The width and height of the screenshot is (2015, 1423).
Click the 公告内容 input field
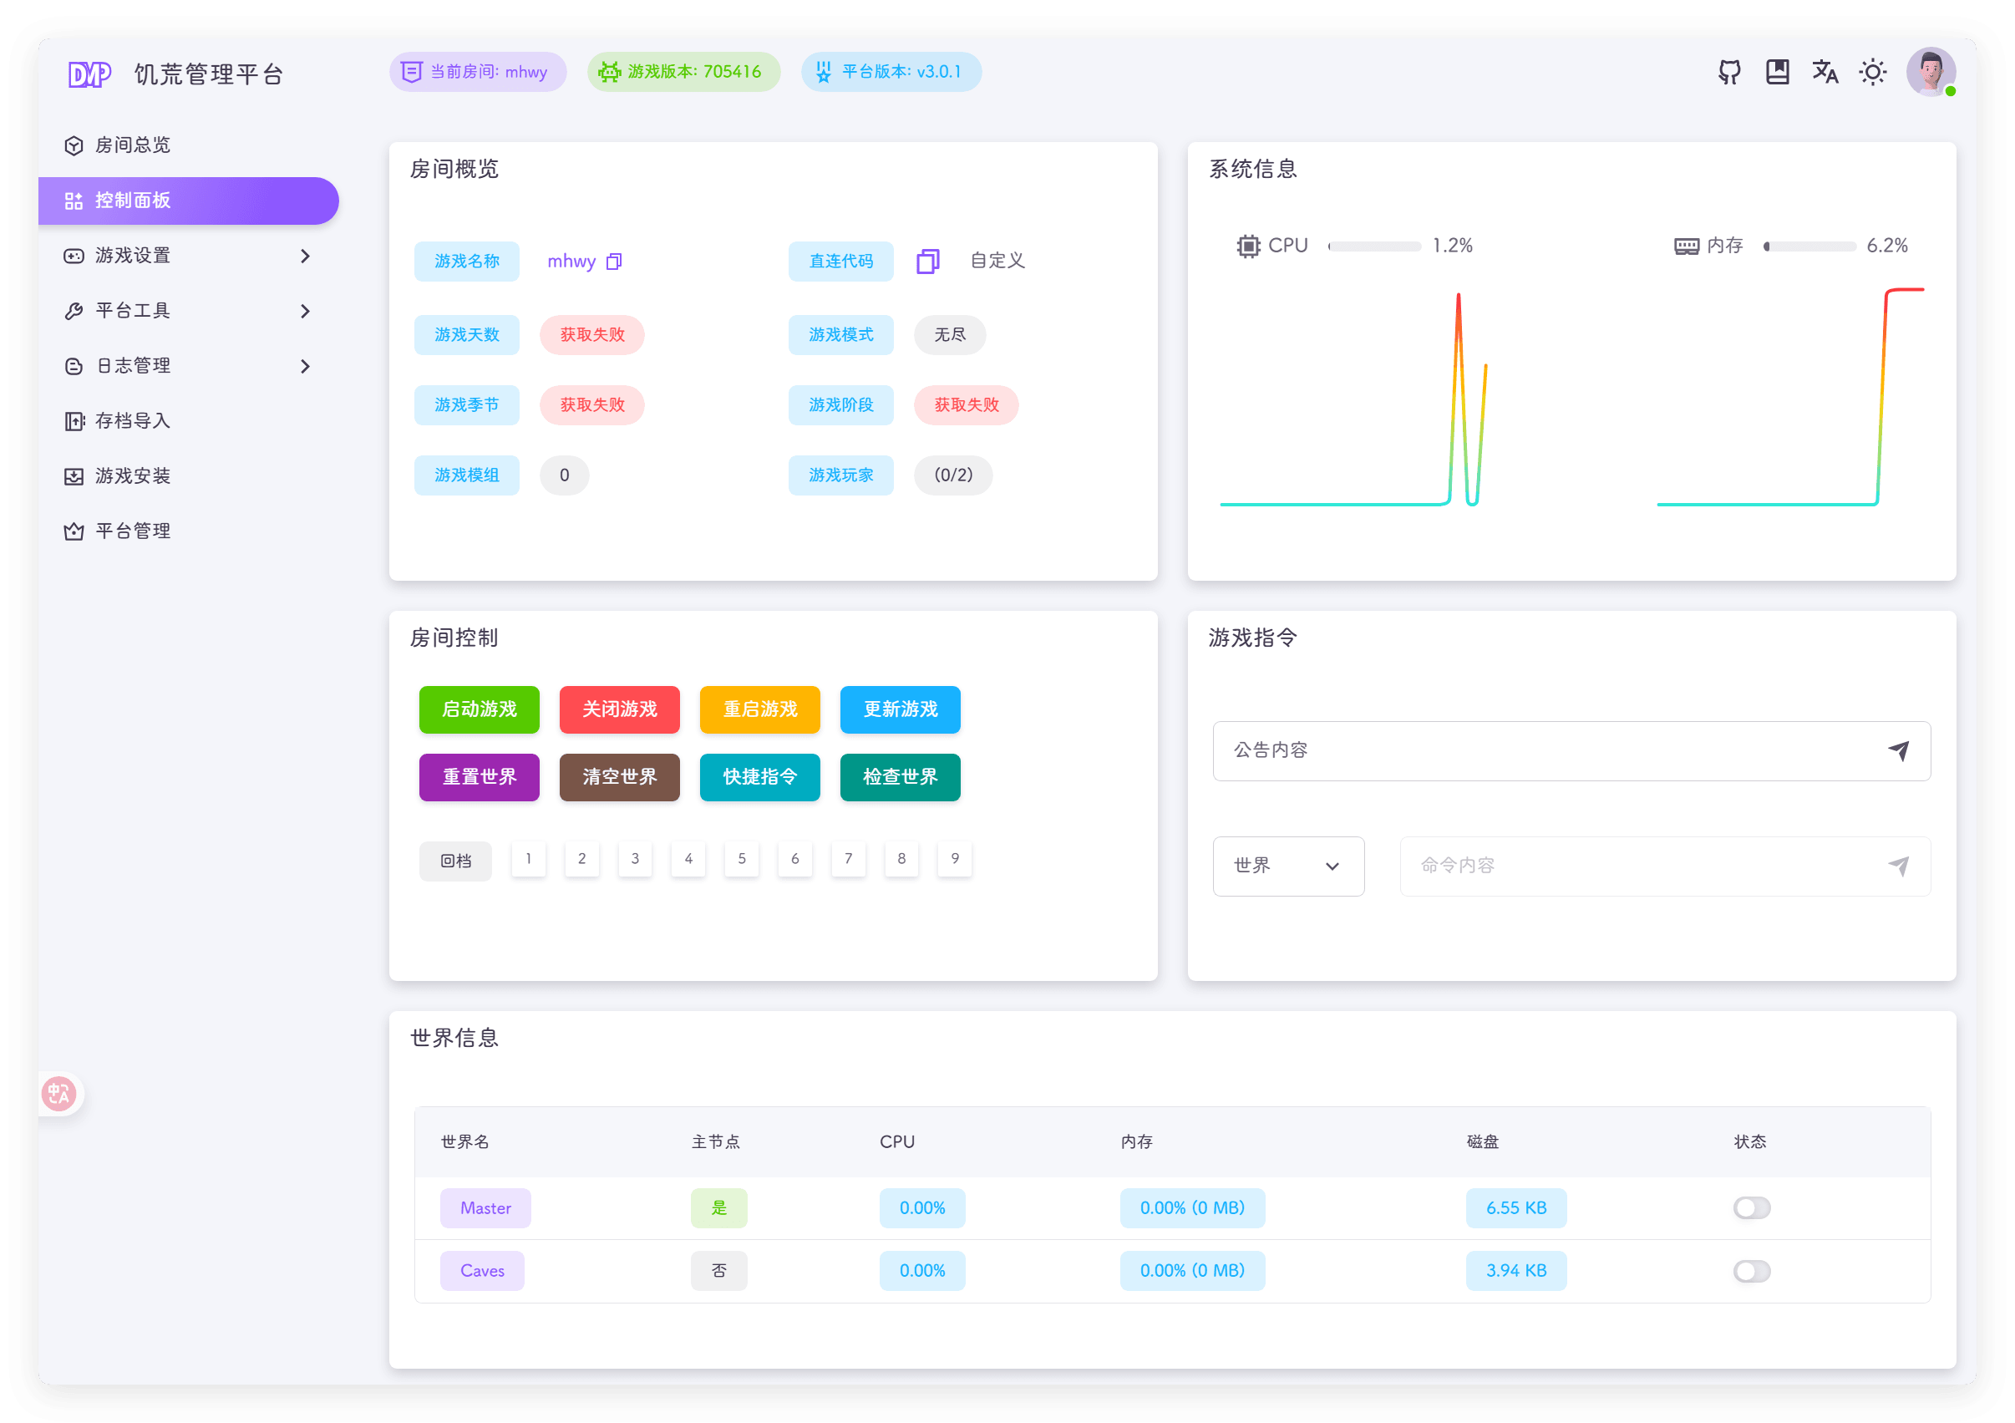(x=1545, y=750)
